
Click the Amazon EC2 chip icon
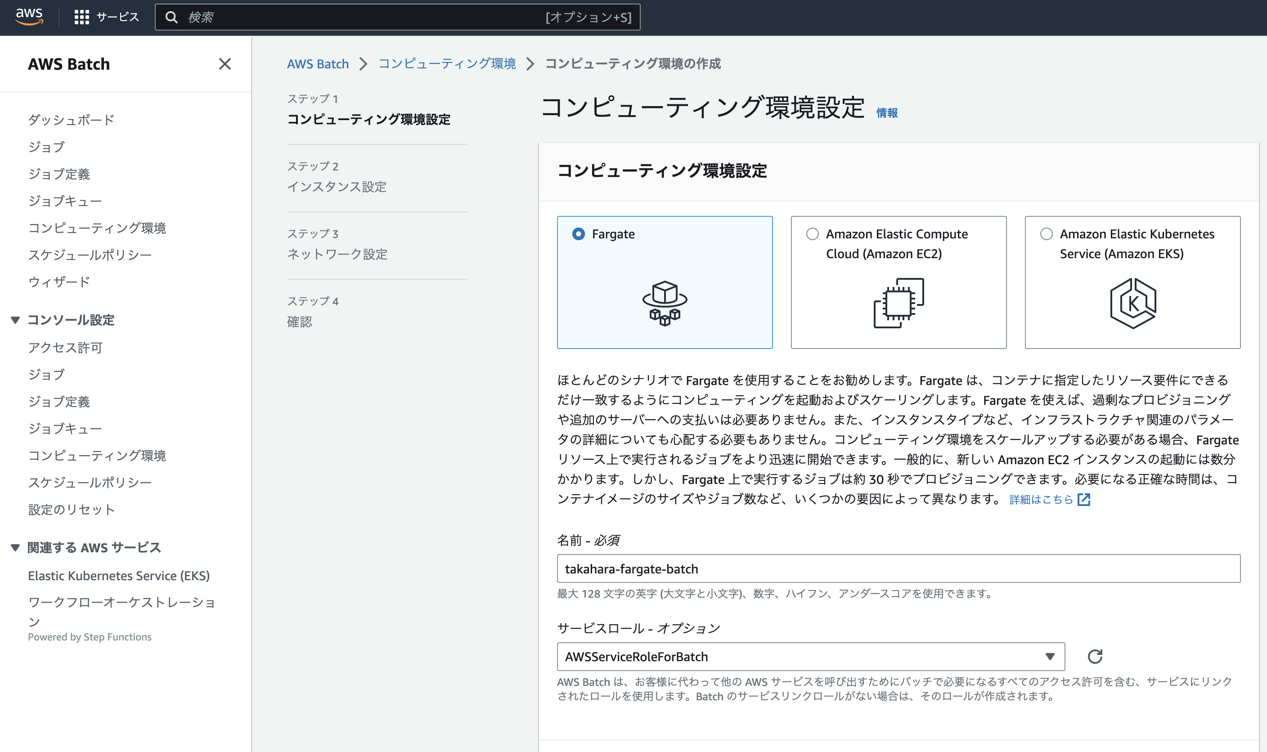pyautogui.click(x=898, y=303)
